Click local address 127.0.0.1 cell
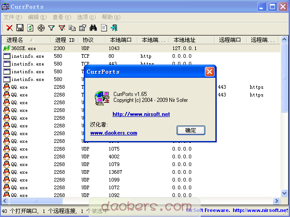Image resolution: width=290 pixels, height=217 pixels. [x=184, y=48]
